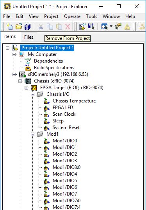Click the Filter View toolbar icon
Image resolution: width=146 pixels, height=210 pixels.
pyautogui.click(x=104, y=27)
